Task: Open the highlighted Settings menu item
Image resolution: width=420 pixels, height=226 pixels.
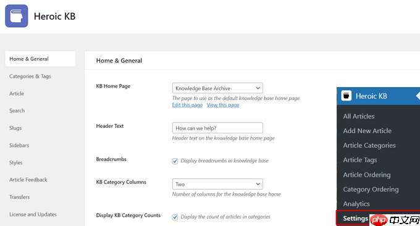Action: [355, 218]
